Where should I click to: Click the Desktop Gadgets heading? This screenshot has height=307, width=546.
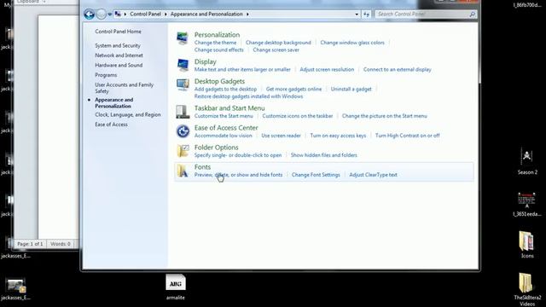click(219, 81)
